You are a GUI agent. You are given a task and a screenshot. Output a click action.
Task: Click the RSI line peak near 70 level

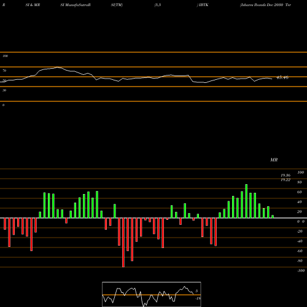tap(58, 67)
